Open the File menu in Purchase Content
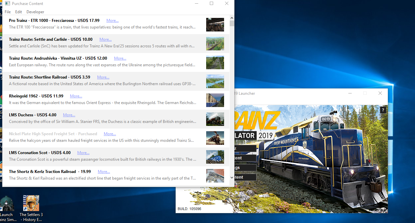 (x=8, y=12)
